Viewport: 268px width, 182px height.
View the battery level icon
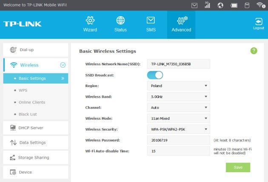234,6
